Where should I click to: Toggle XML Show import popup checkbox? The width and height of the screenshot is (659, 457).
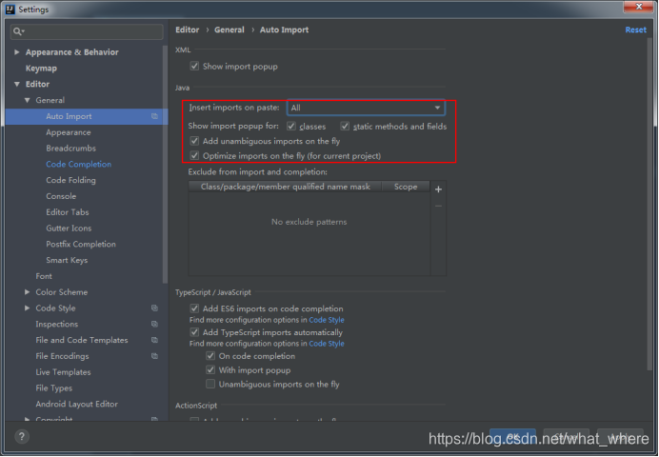coord(194,66)
